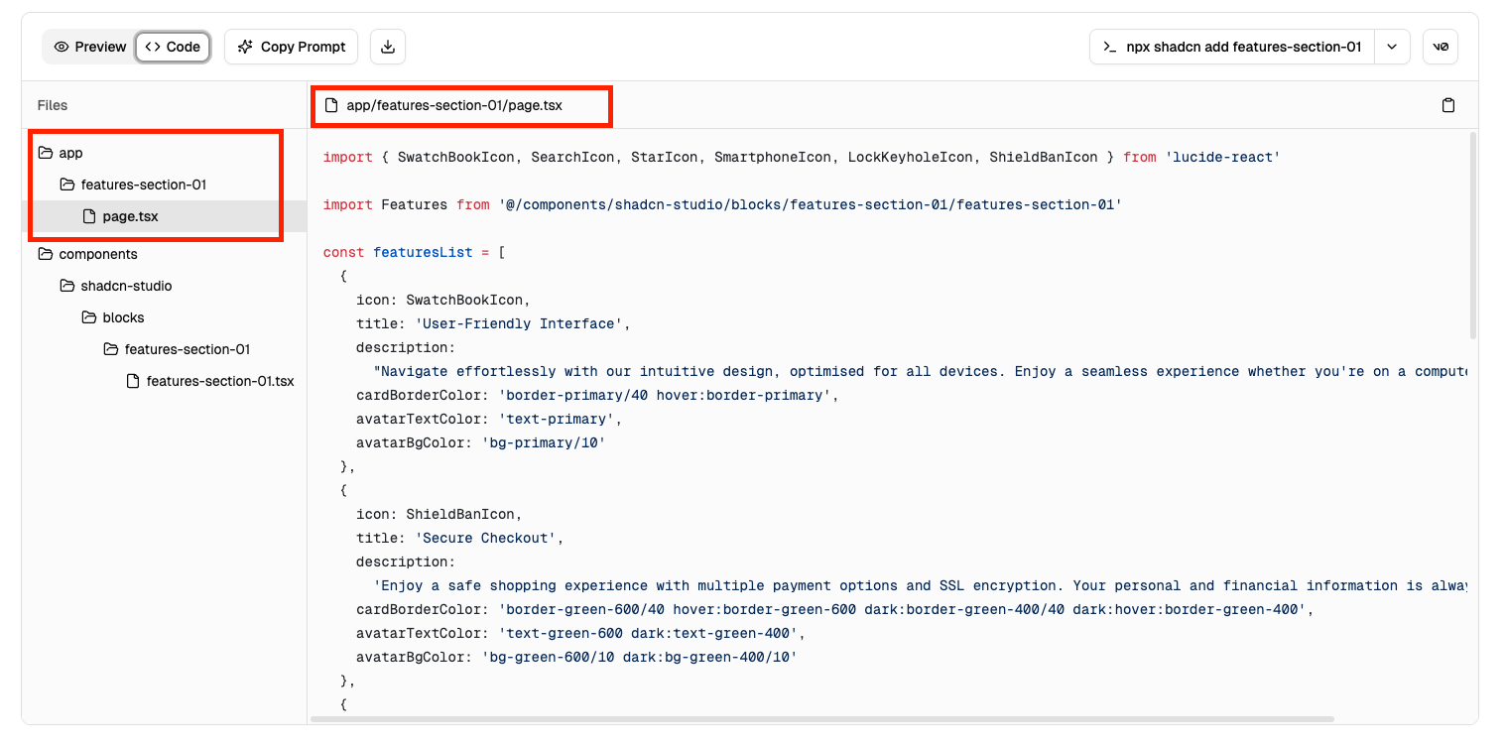Screen dimensions: 1505x747
Task: Click the Copy Prompt button
Action: (292, 47)
